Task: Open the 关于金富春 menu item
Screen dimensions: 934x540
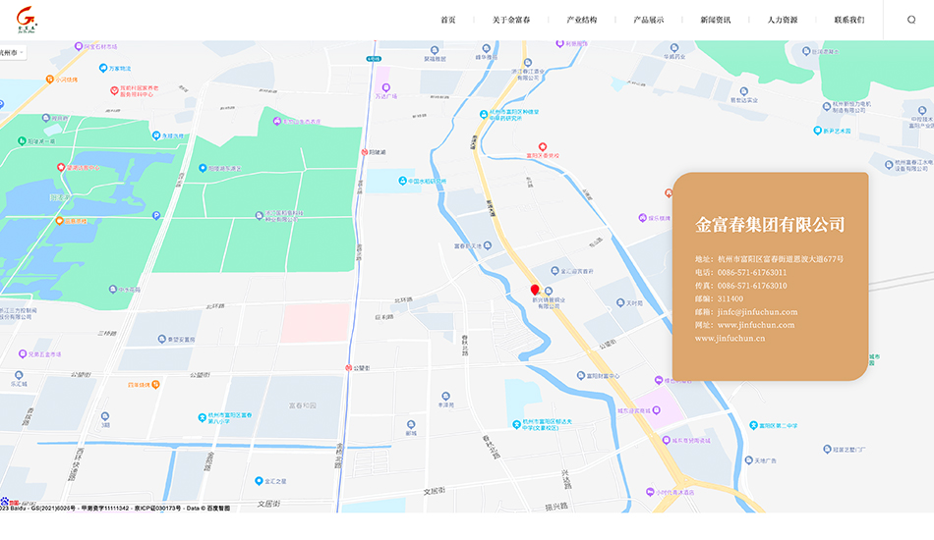Action: [510, 20]
